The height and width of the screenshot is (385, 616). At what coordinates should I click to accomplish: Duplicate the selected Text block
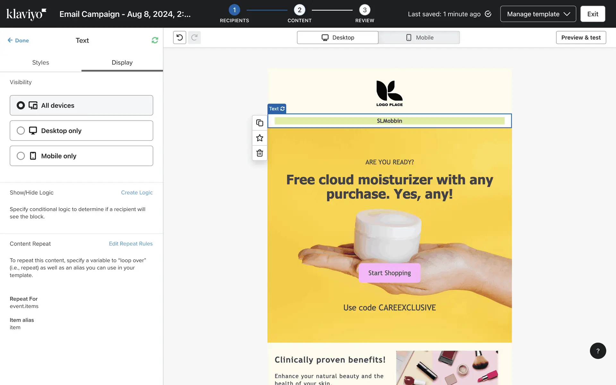click(260, 123)
